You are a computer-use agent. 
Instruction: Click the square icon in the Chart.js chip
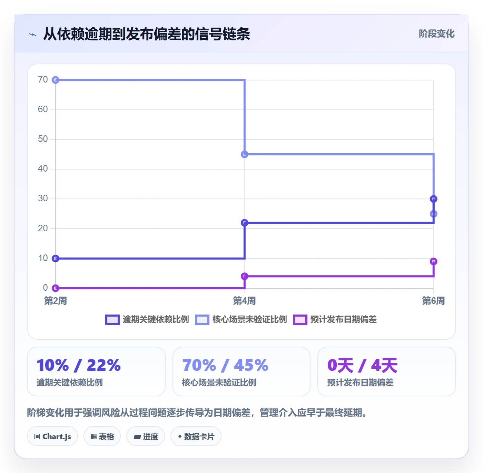(37, 437)
